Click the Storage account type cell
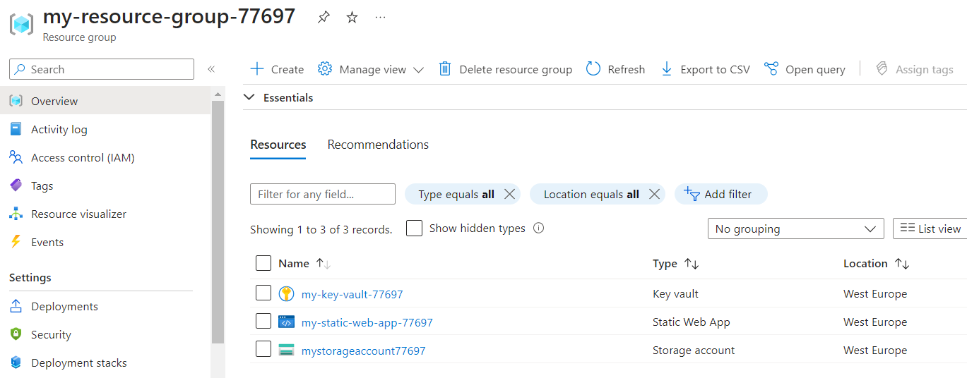 click(x=694, y=350)
